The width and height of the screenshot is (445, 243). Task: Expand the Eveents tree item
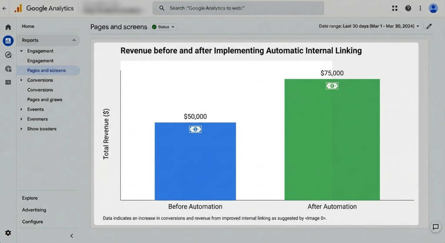click(x=21, y=110)
